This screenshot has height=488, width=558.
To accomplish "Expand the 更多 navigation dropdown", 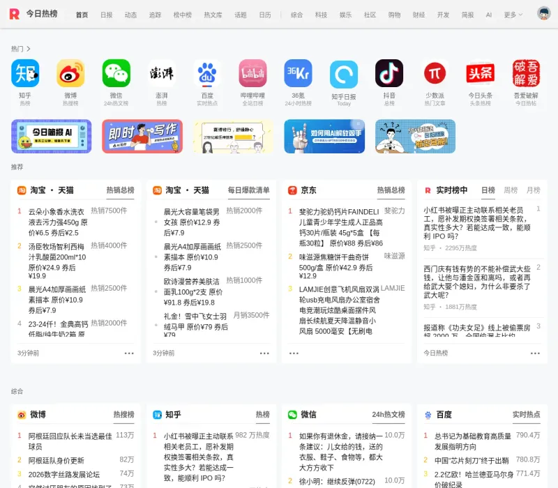I will tap(513, 15).
